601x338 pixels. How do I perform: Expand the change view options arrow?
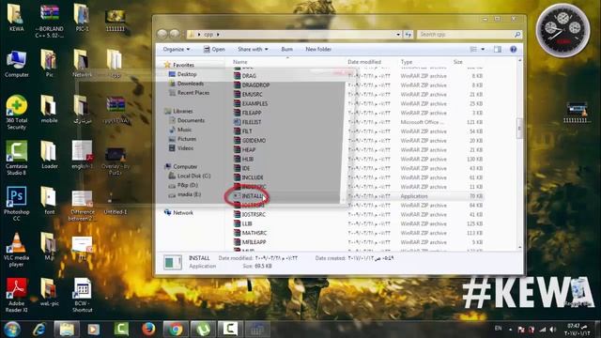coord(483,49)
